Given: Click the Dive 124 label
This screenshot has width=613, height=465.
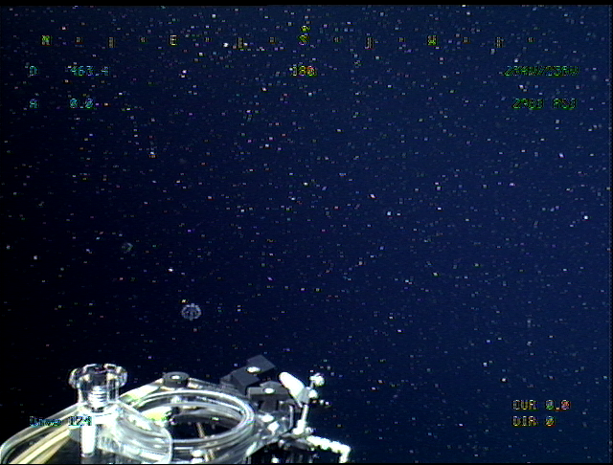Looking at the screenshot, I should (60, 422).
